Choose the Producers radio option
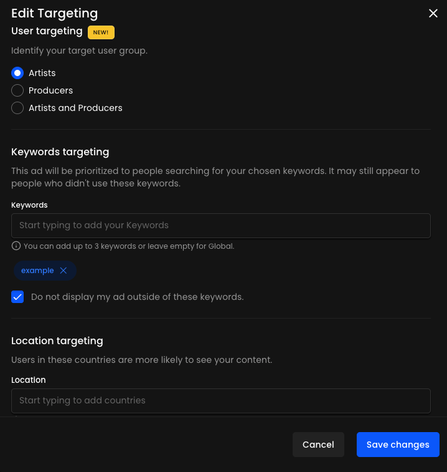Screen dimensions: 447x472 point(17,90)
